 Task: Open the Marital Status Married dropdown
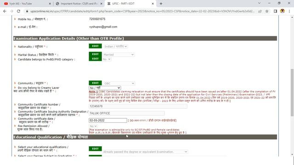click(x=119, y=55)
